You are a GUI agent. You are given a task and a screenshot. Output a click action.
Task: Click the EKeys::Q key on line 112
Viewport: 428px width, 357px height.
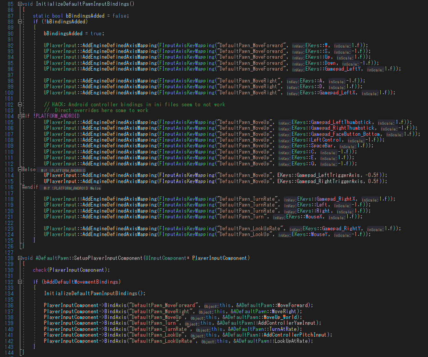303,164
